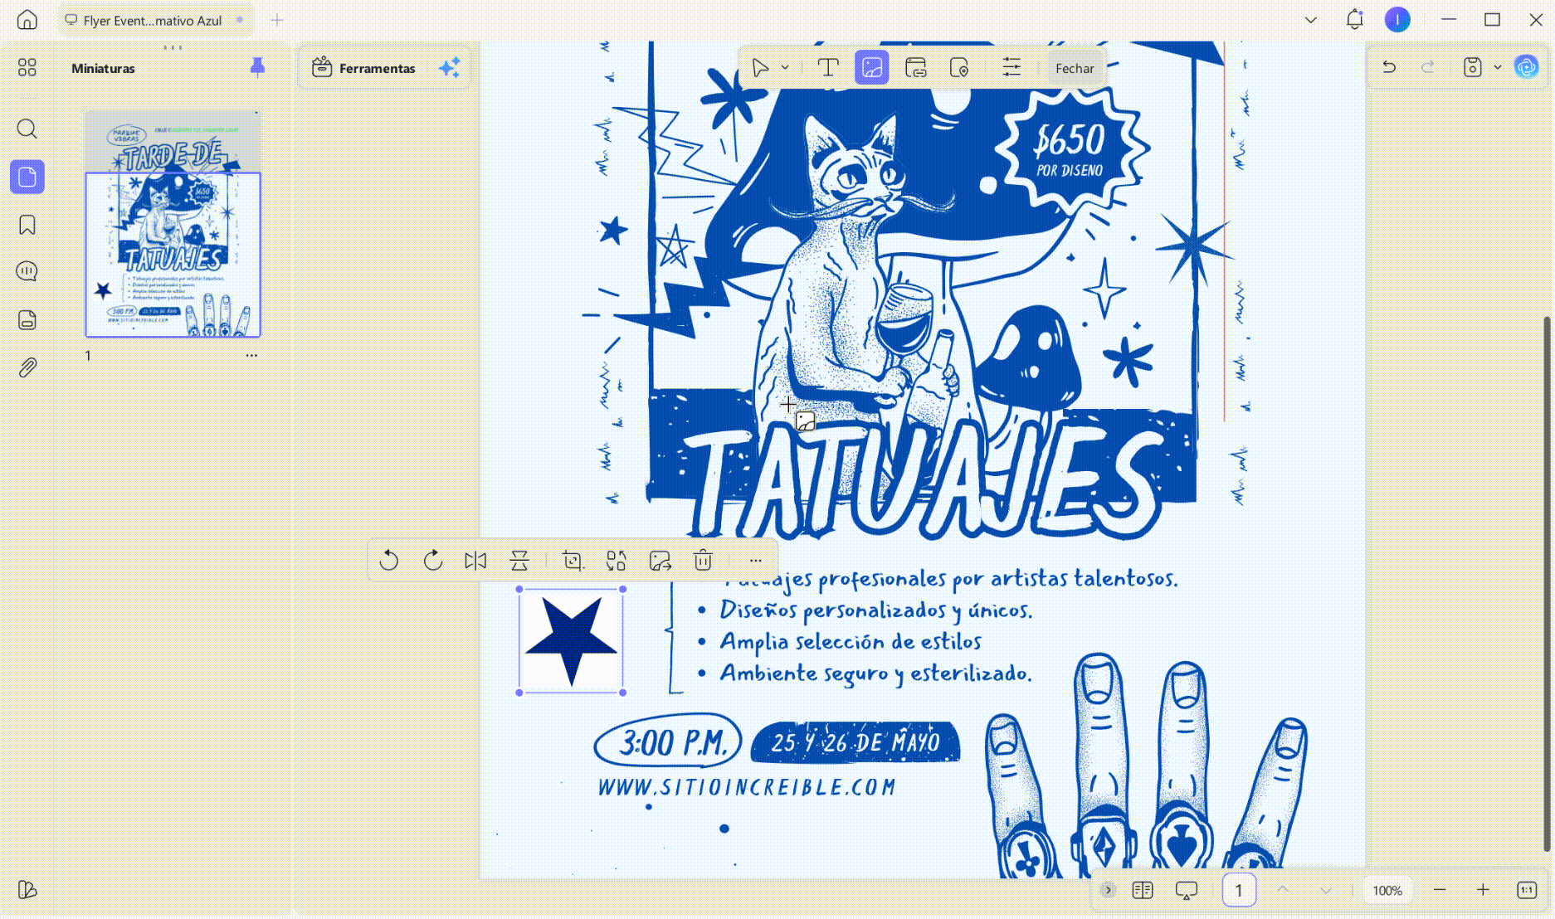
Task: Undo the last action
Action: [1389, 67]
